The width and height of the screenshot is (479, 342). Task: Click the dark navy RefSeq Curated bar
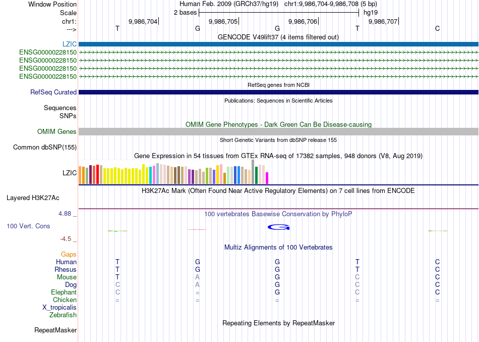279,92
